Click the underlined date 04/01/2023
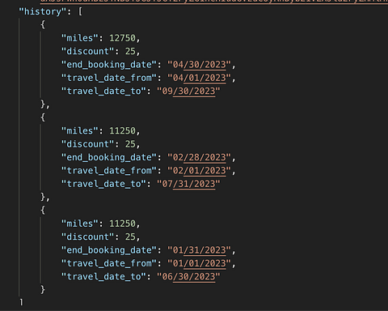Image resolution: width=388 pixels, height=311 pixels. tap(200, 78)
